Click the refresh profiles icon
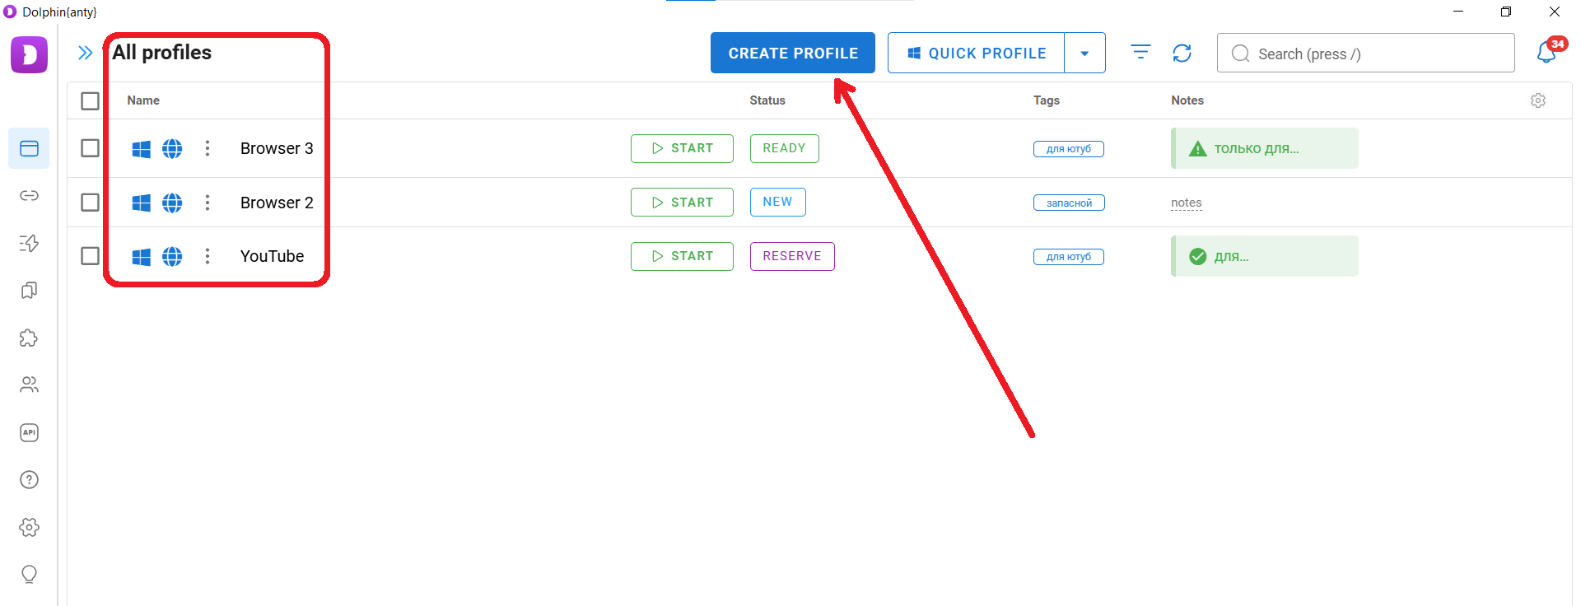The image size is (1581, 606). click(1182, 53)
